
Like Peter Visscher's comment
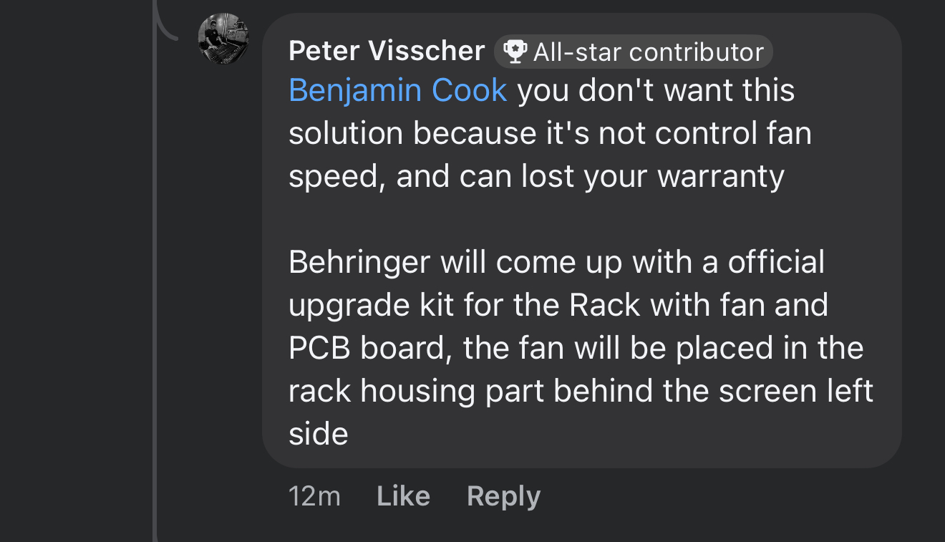pos(403,496)
